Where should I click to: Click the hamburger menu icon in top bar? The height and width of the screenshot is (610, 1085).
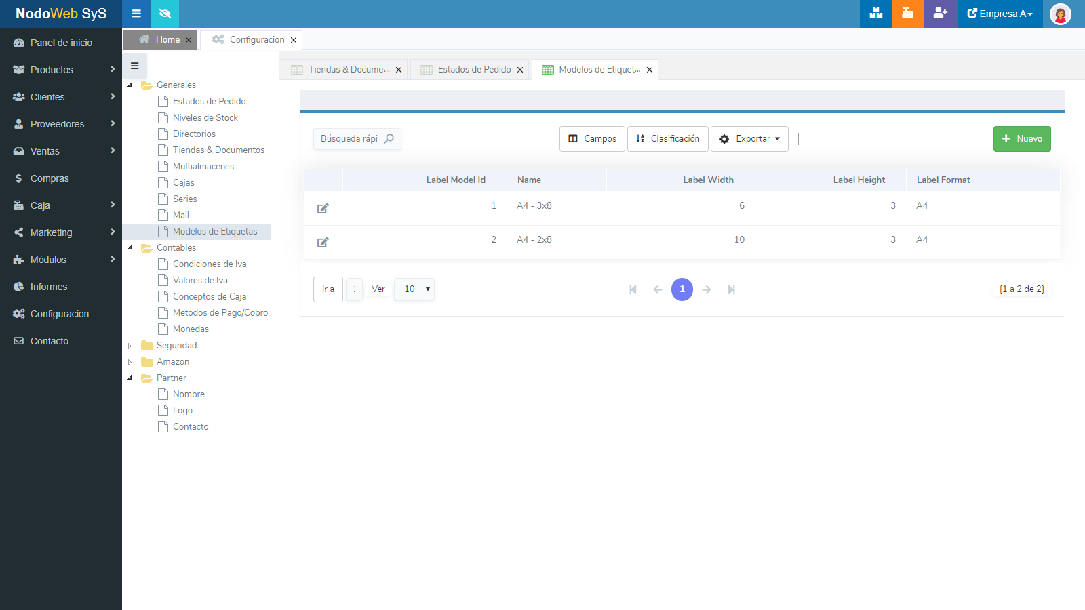pos(136,14)
